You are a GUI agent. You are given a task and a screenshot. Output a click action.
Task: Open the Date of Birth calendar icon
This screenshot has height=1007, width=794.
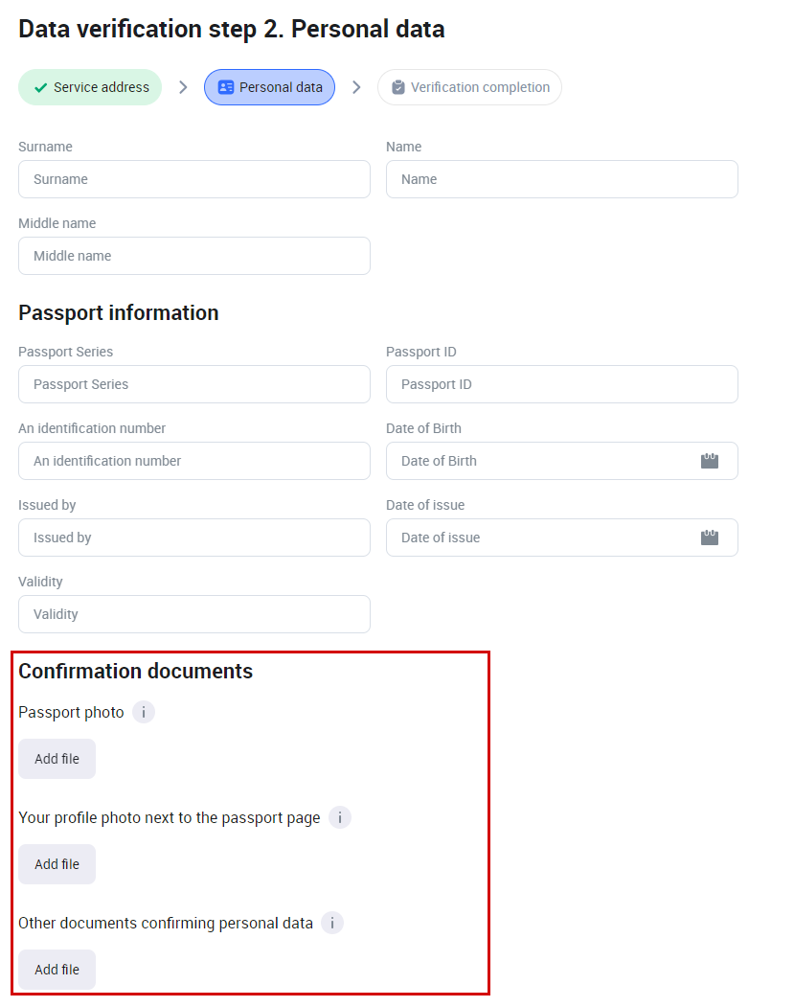[x=710, y=461]
